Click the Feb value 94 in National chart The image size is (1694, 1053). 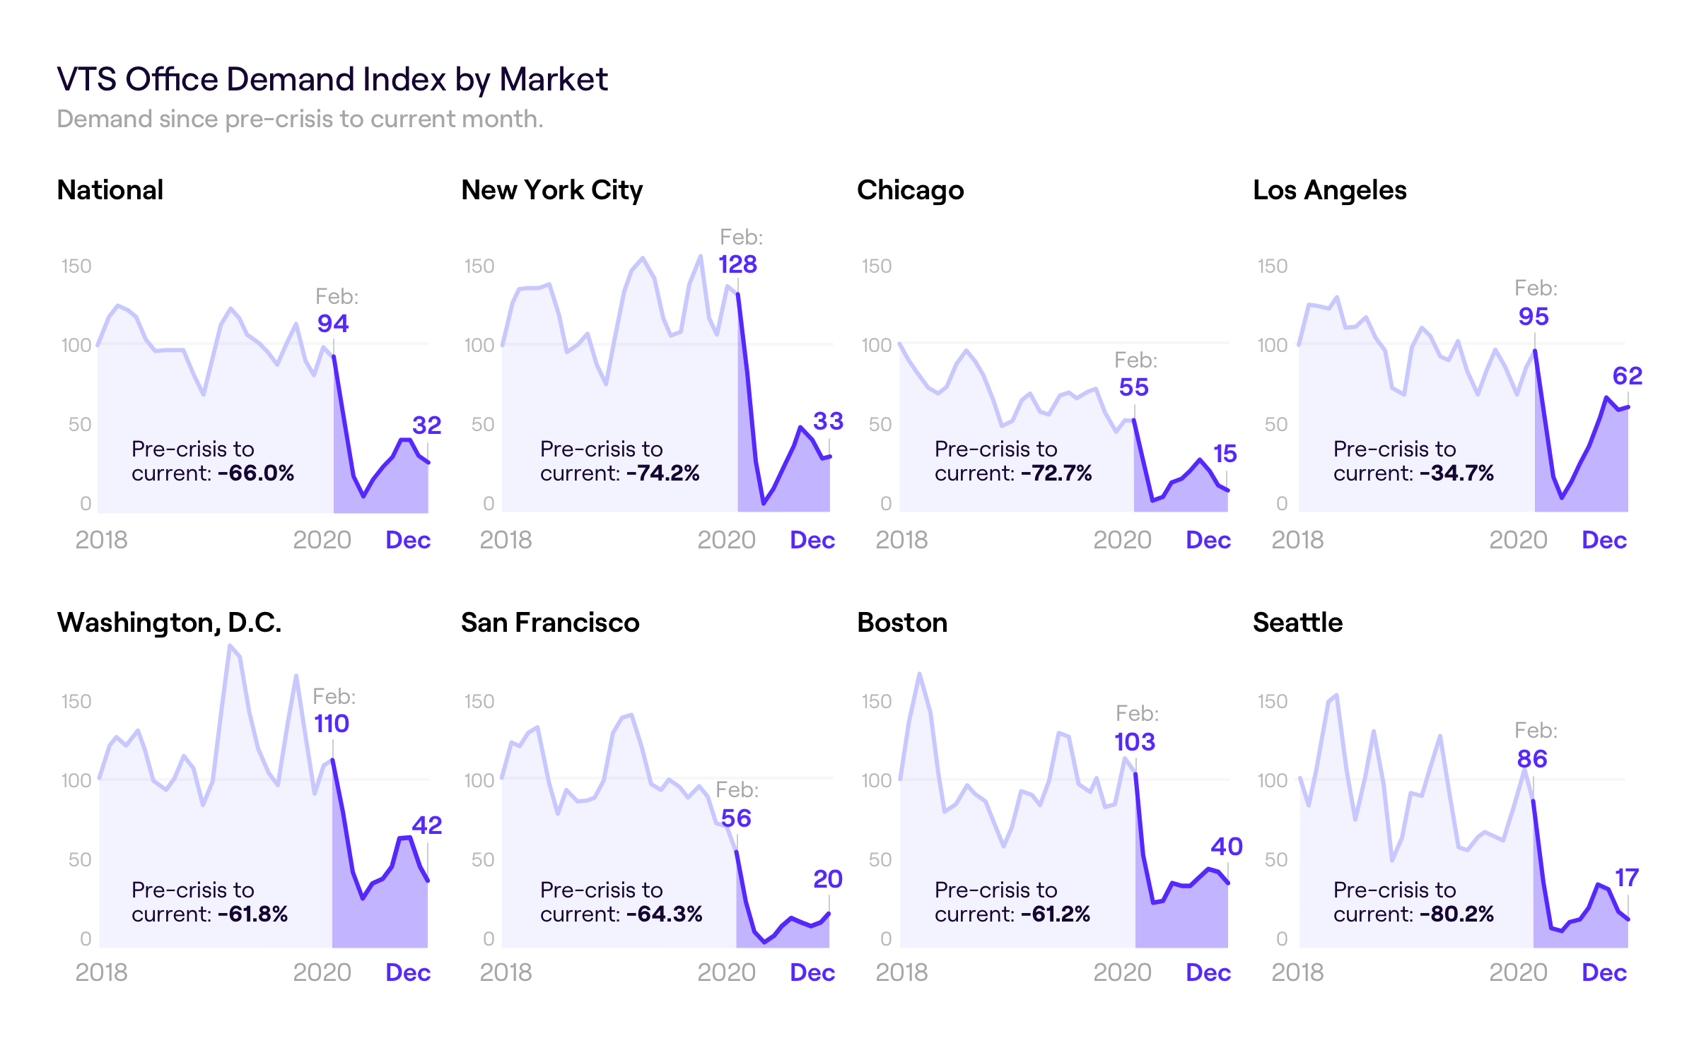point(333,324)
